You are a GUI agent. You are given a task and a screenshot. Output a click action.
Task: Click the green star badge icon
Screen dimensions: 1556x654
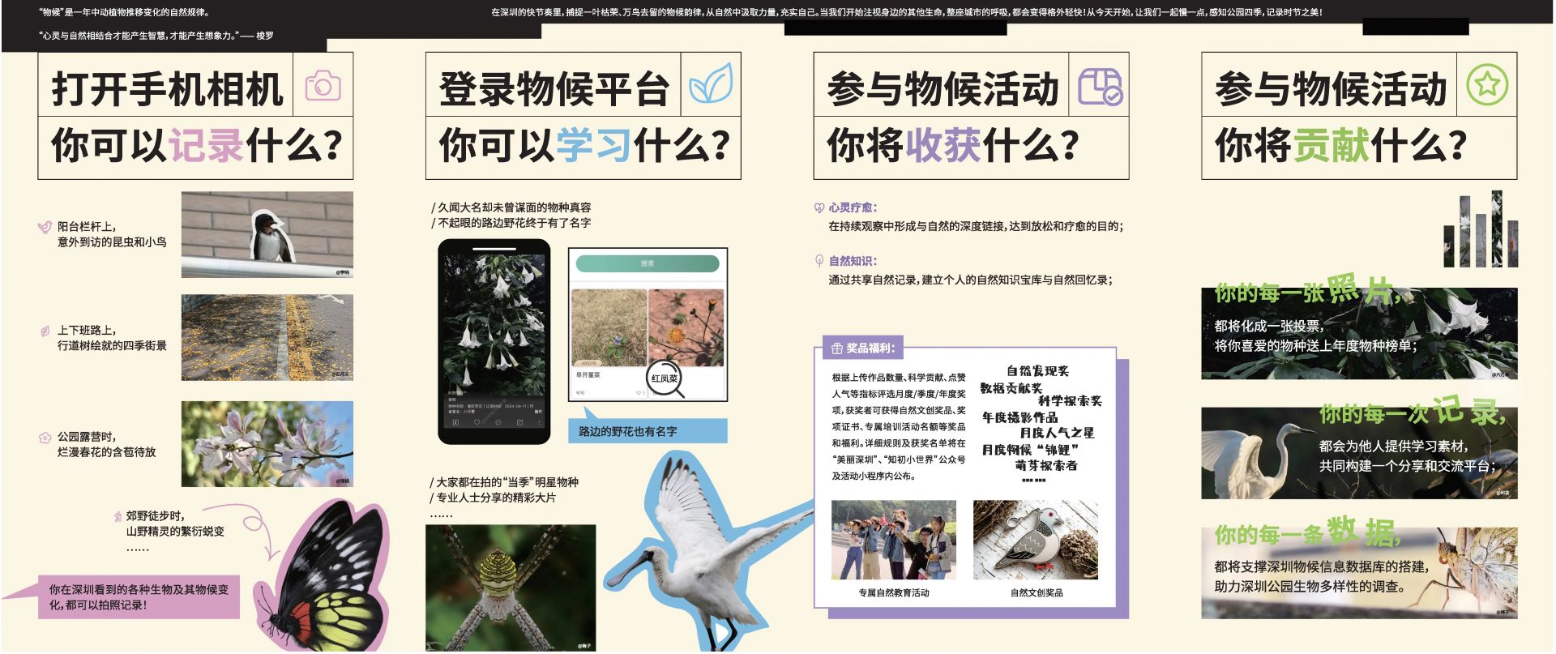[x=1487, y=84]
